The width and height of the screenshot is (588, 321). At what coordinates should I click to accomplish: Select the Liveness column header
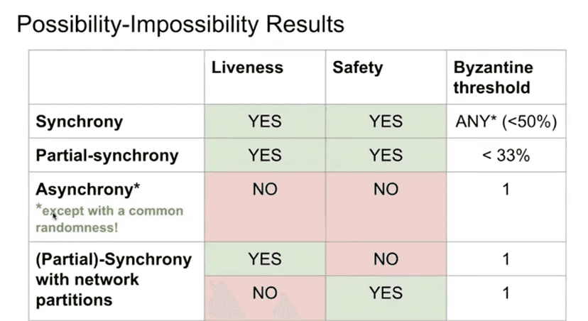coord(247,68)
